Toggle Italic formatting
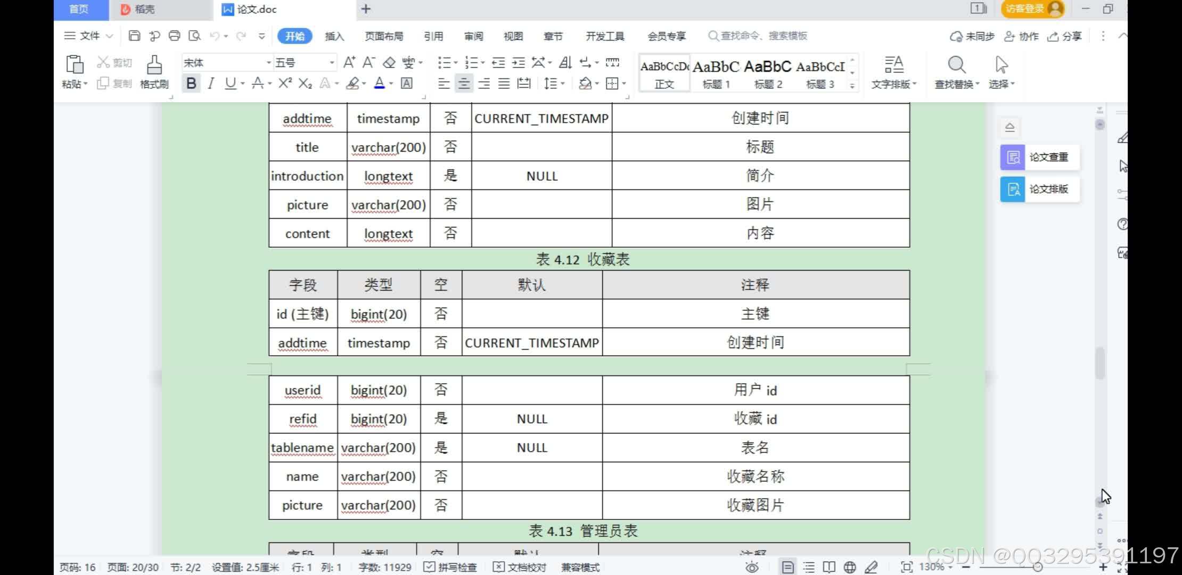Image resolution: width=1182 pixels, height=575 pixels. pos(211,83)
